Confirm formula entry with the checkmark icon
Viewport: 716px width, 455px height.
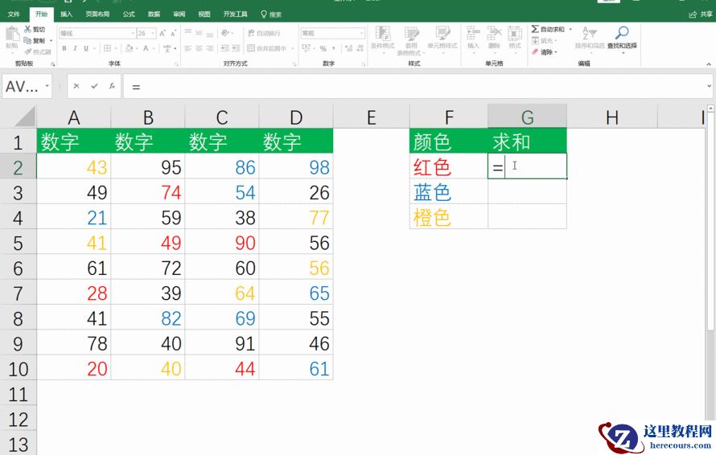pyautogui.click(x=94, y=86)
